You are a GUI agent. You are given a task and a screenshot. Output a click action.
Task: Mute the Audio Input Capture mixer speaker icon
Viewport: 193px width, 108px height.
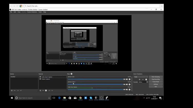tap(127, 90)
